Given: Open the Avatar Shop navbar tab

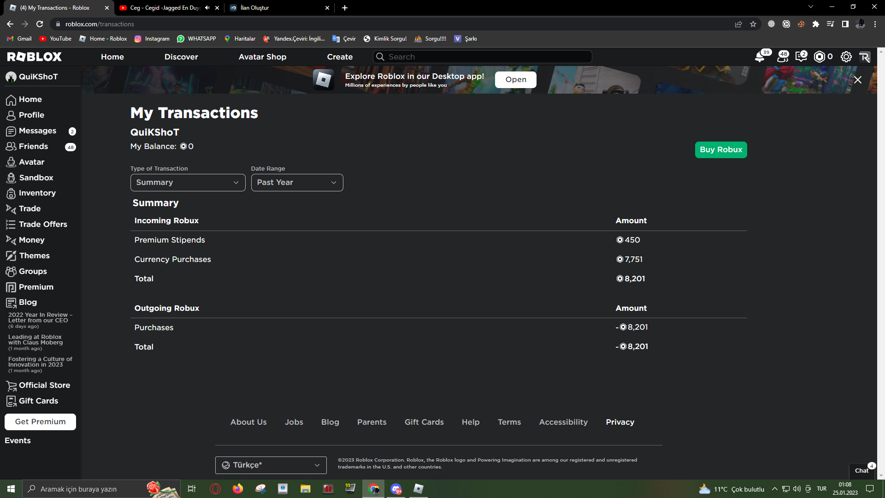Looking at the screenshot, I should coord(262,57).
